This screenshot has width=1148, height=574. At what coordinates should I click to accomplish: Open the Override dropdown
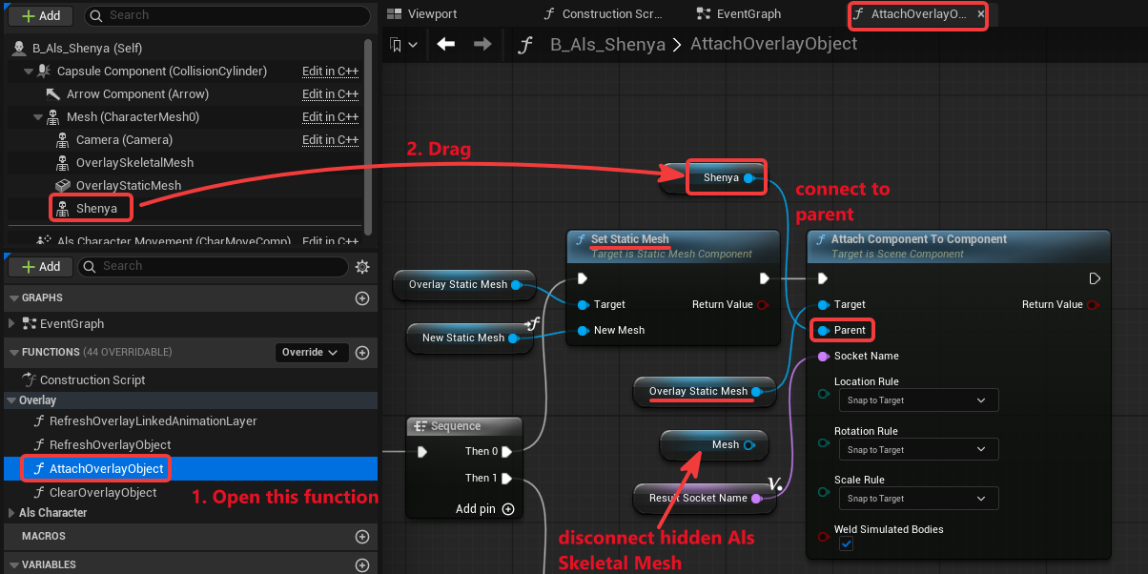[x=311, y=353]
